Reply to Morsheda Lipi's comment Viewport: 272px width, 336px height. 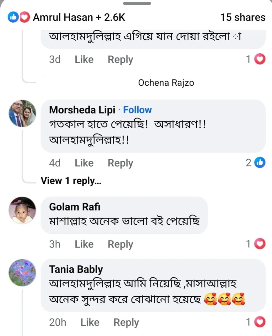click(x=120, y=163)
